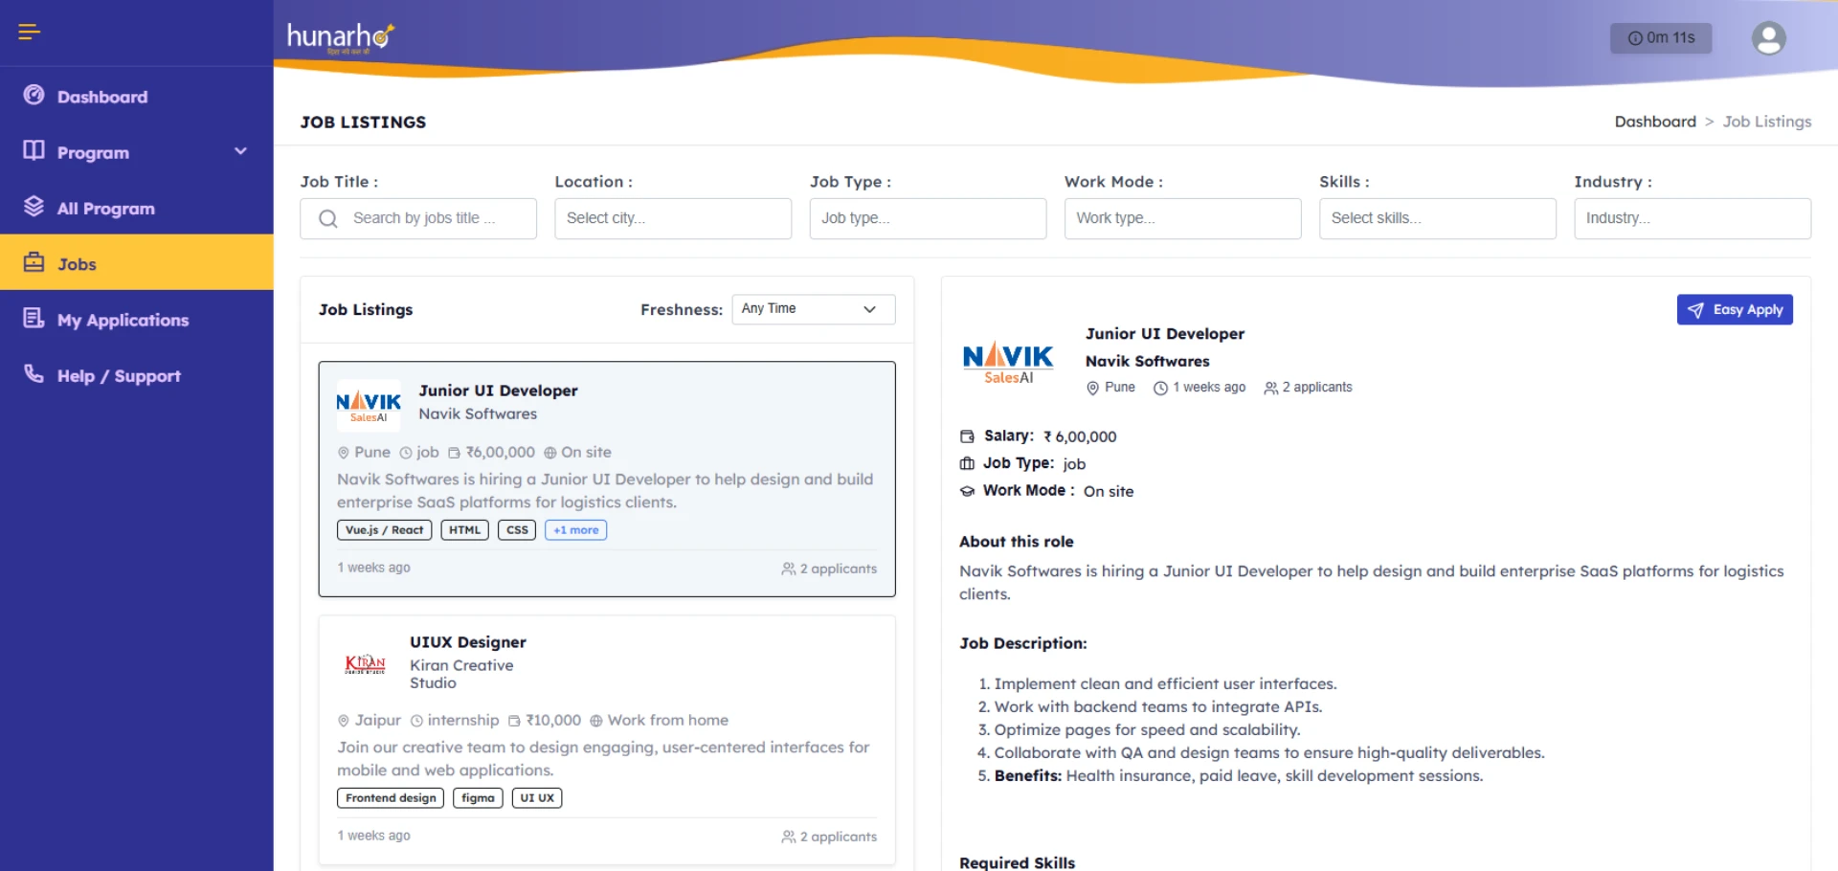1838x871 pixels.
Task: Open the Select city dropdown
Action: [672, 218]
